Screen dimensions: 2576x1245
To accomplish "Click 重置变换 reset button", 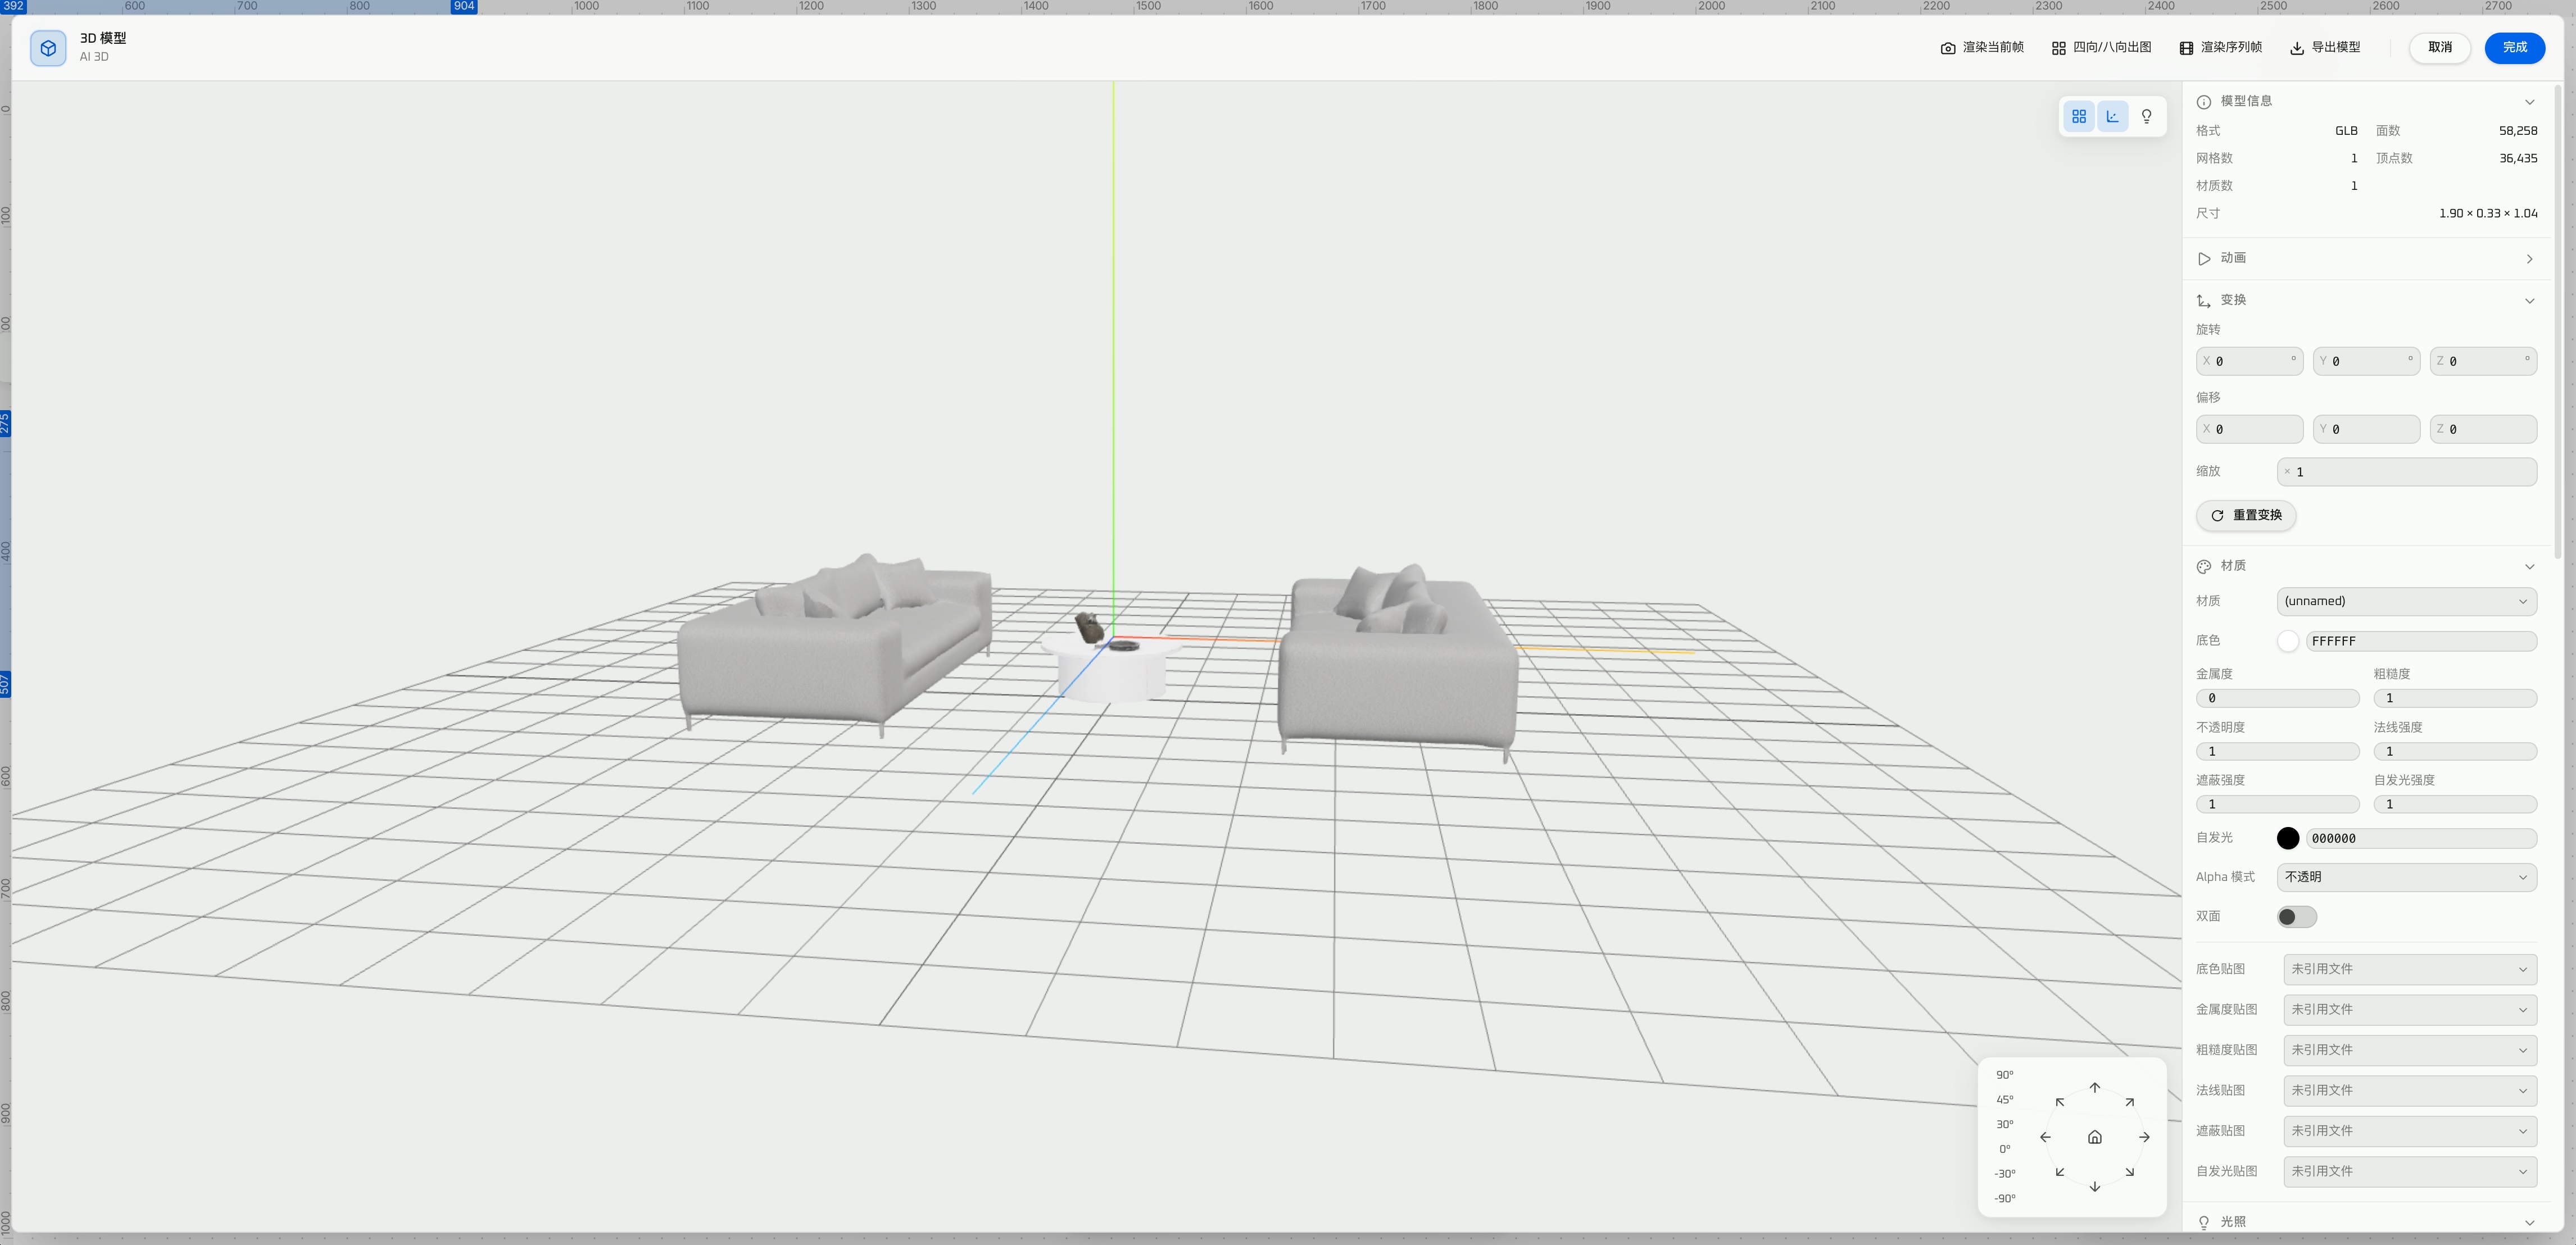I will click(2246, 516).
